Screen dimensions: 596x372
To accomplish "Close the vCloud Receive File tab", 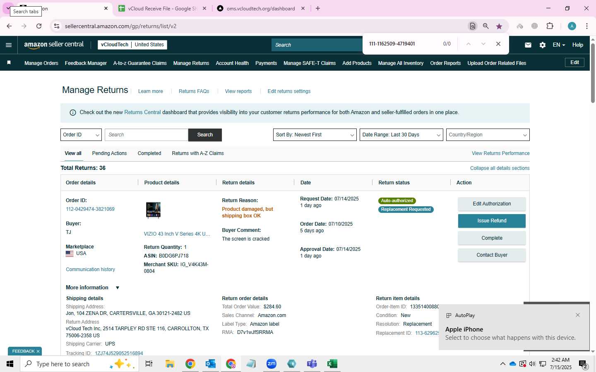I will pos(204,8).
